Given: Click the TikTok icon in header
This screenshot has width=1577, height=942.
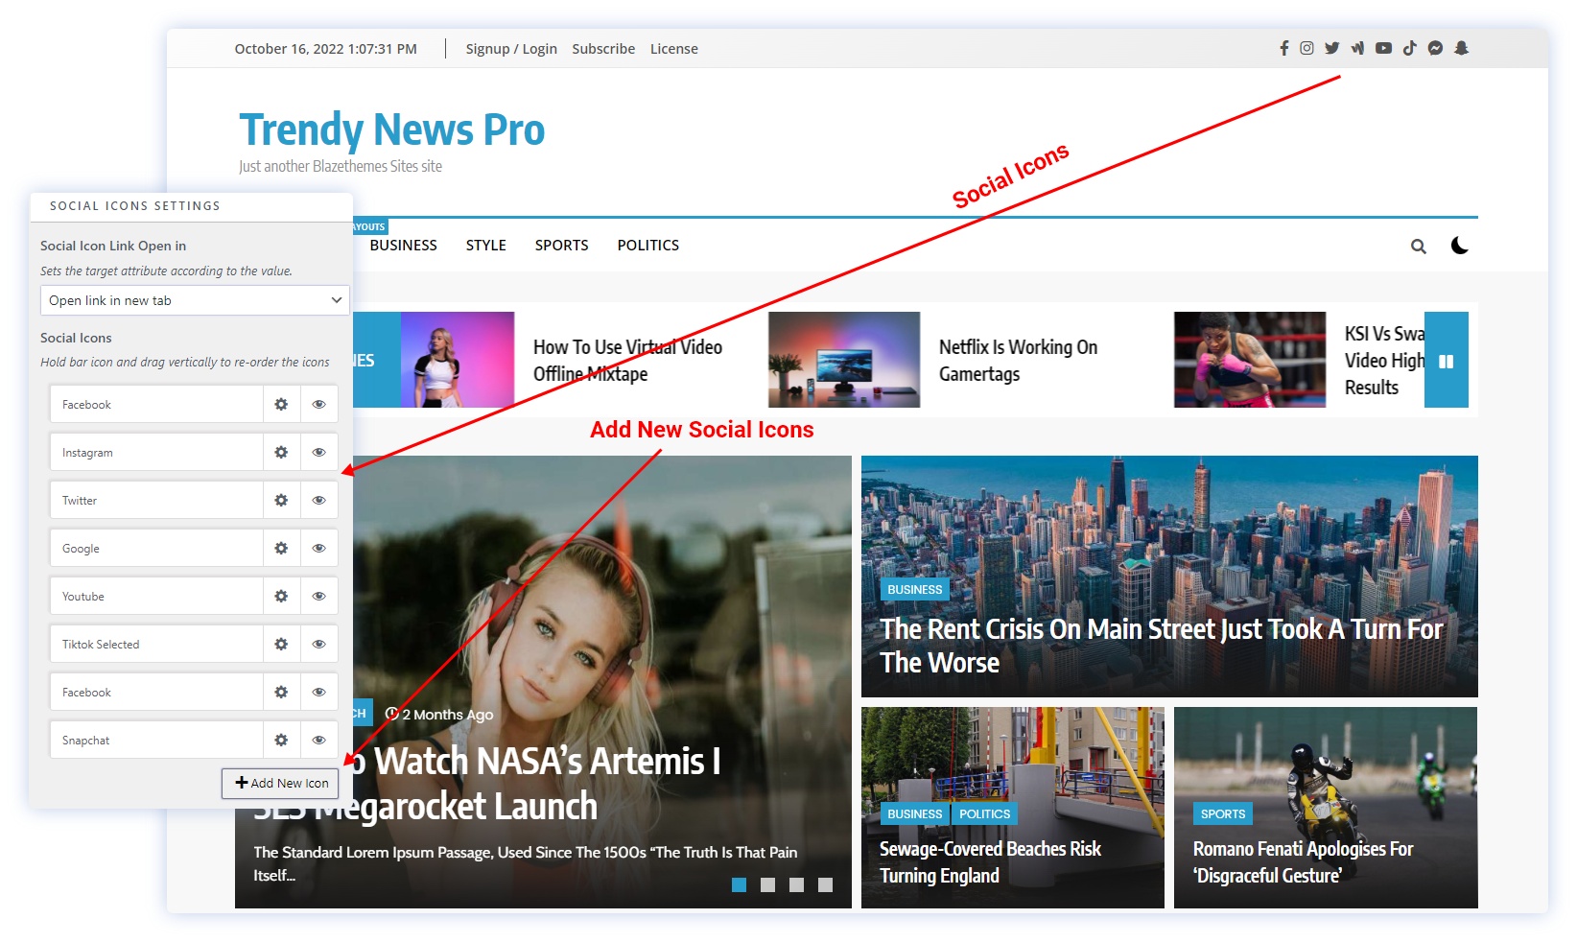Looking at the screenshot, I should 1409,48.
